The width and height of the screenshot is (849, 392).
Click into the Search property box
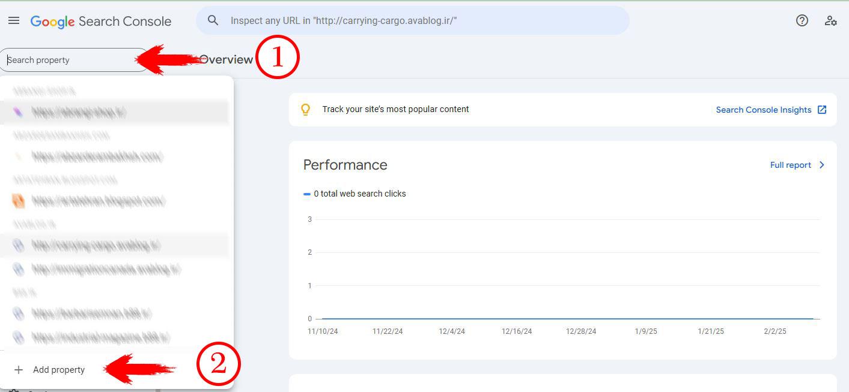75,60
